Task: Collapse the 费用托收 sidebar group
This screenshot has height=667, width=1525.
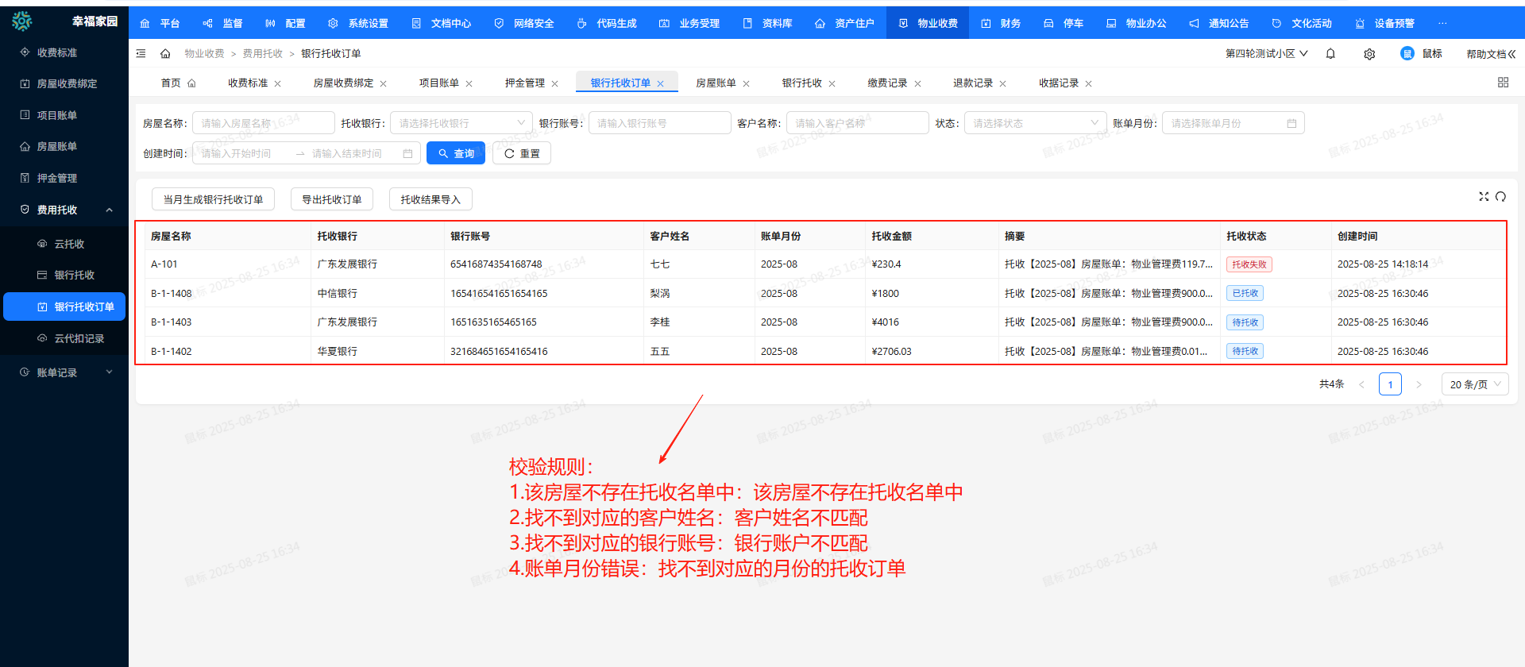Action: [109, 210]
